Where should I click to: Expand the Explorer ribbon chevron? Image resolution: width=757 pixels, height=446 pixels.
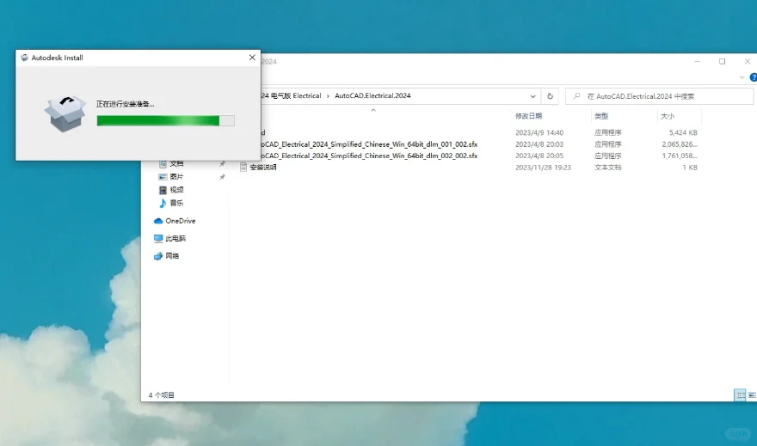742,77
